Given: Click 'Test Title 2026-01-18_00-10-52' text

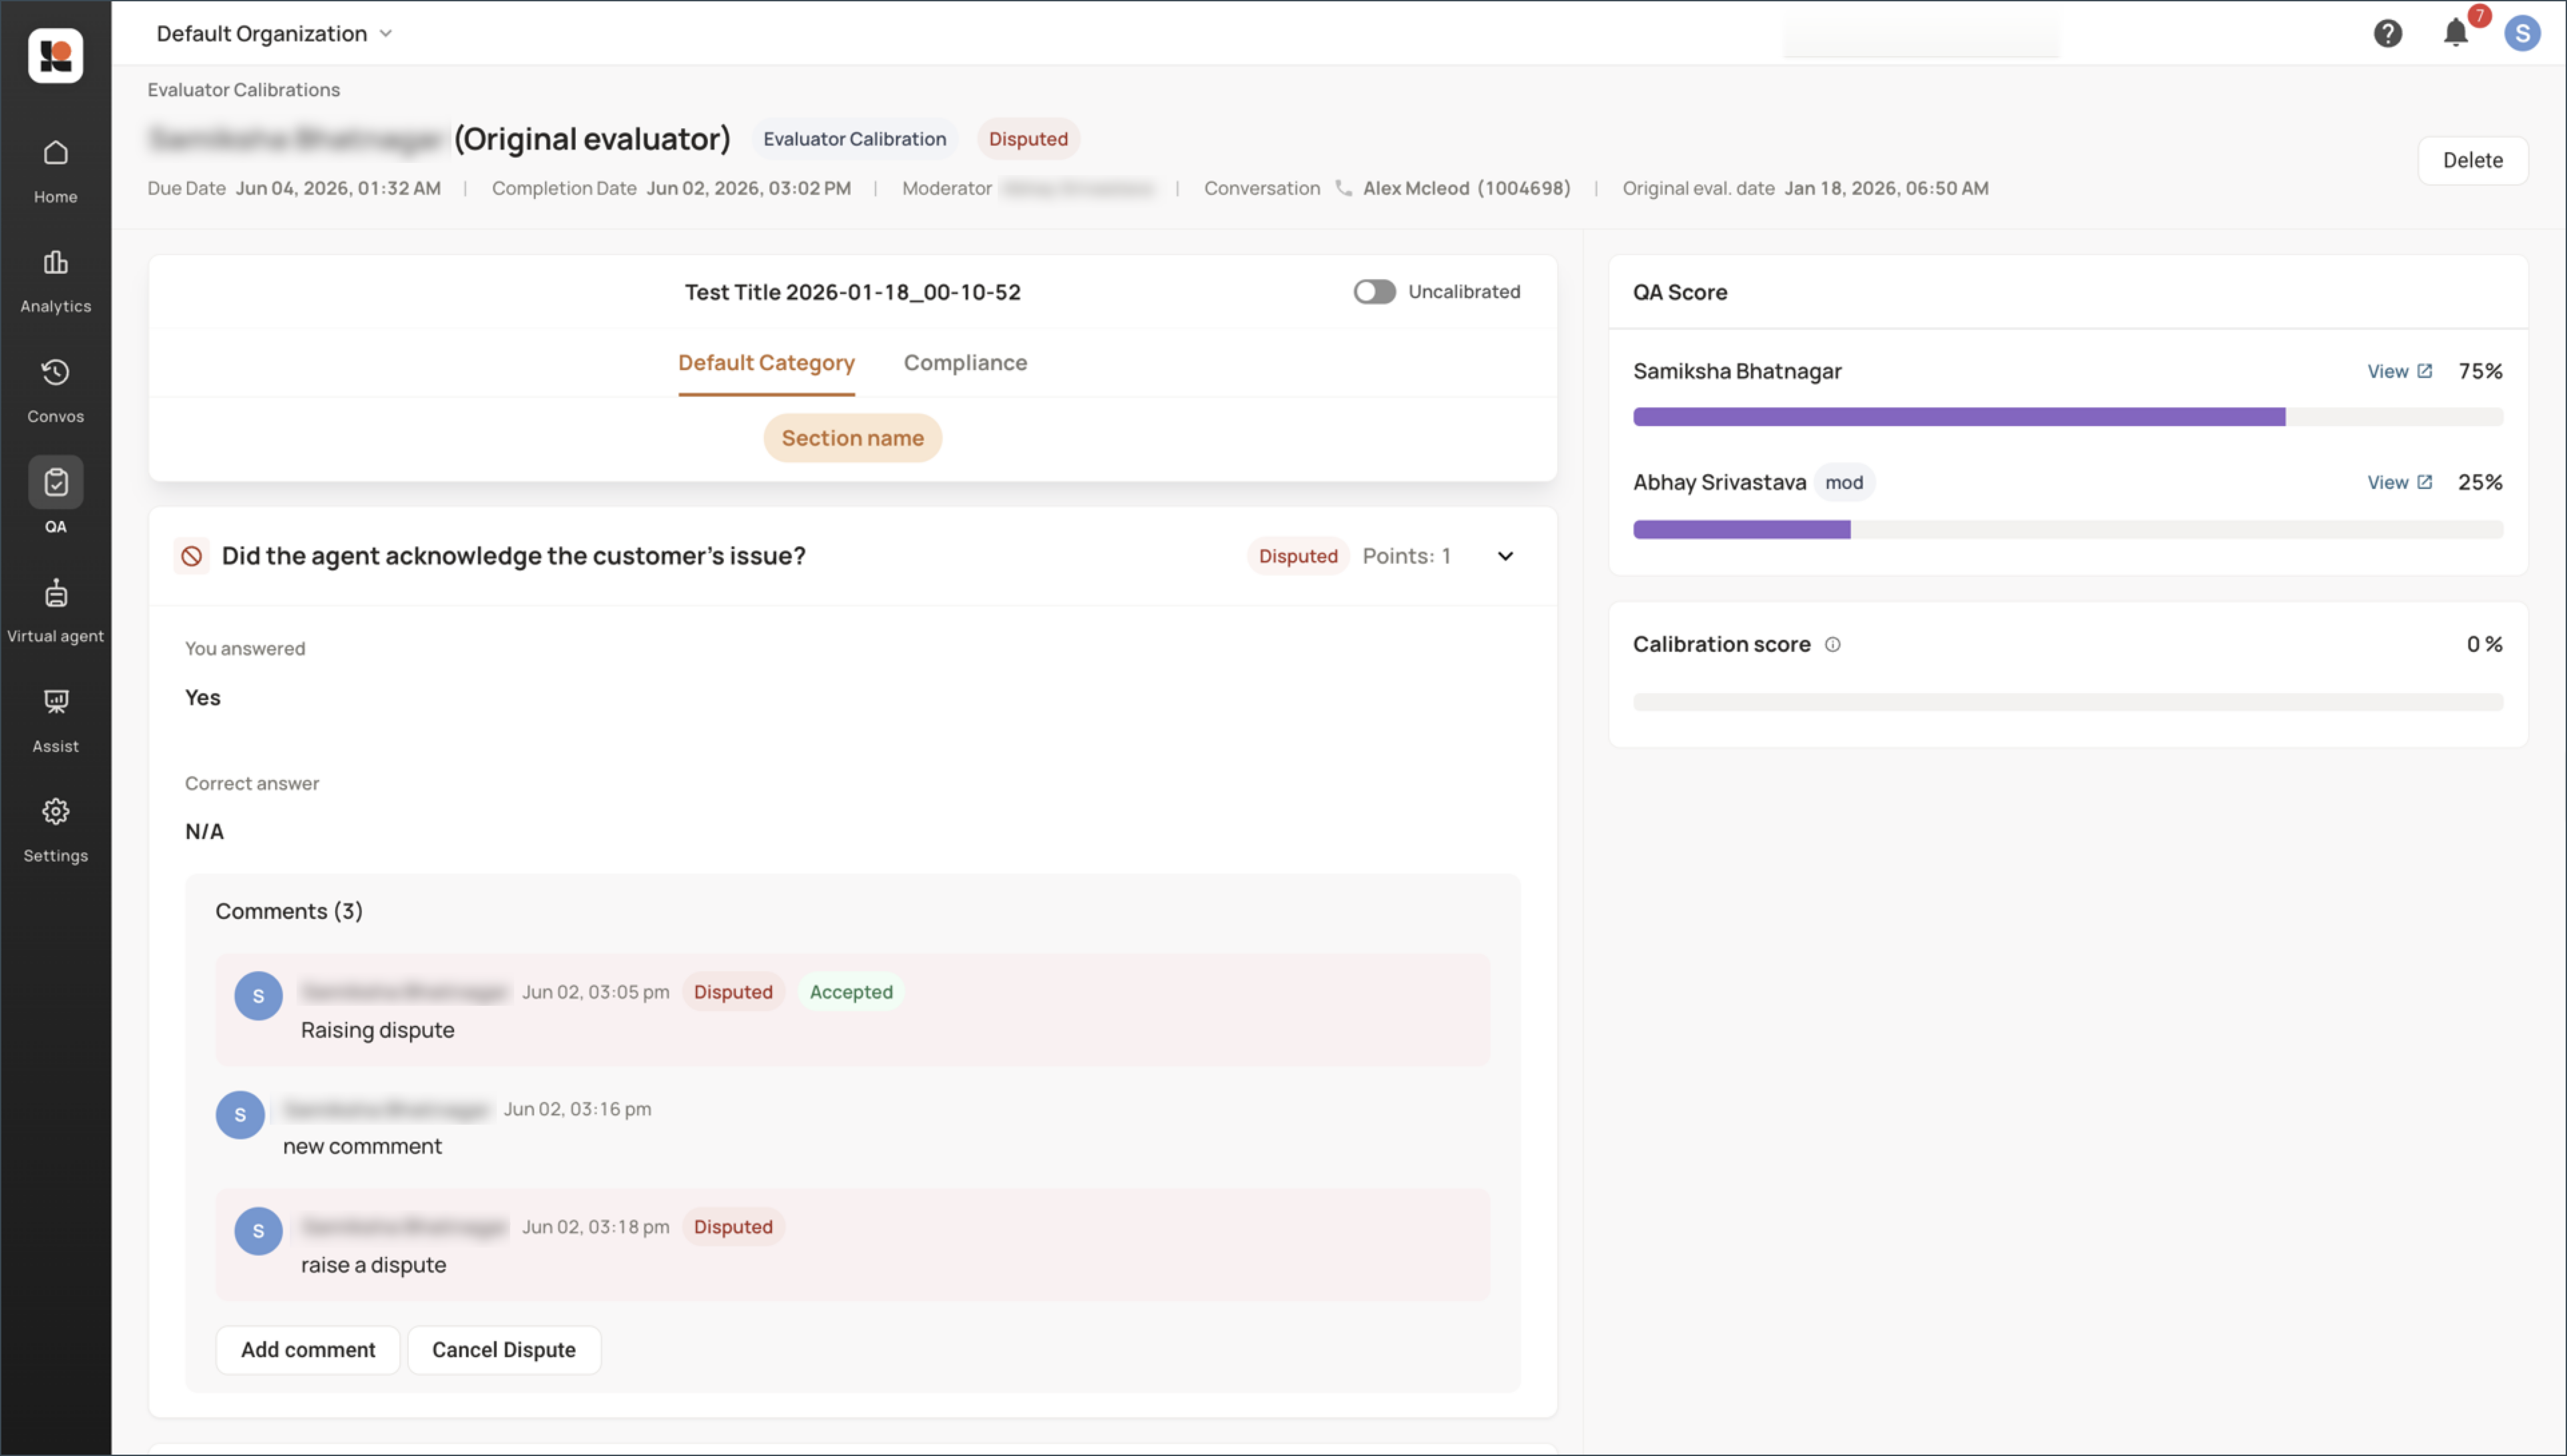Looking at the screenshot, I should 853,292.
